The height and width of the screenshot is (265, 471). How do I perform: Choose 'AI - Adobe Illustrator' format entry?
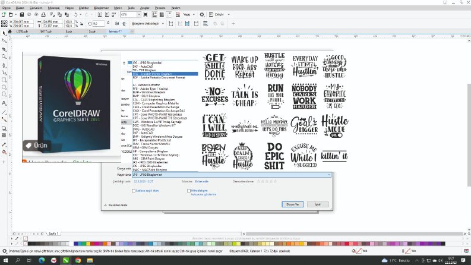pos(165,85)
